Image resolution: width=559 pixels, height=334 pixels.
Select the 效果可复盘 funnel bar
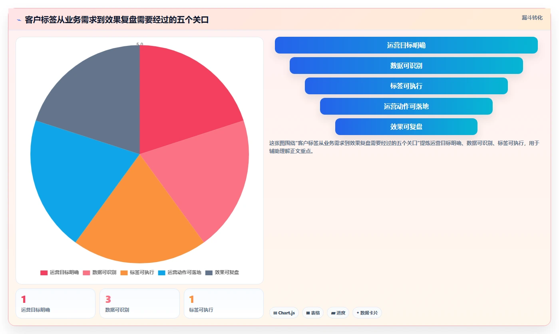(x=406, y=127)
